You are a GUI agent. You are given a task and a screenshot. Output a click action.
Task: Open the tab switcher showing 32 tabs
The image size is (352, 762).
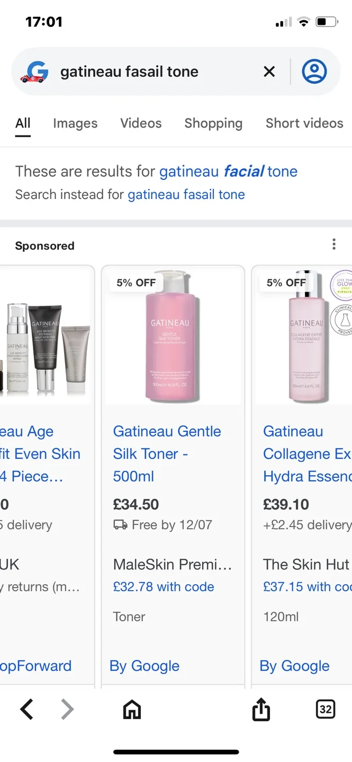pyautogui.click(x=326, y=709)
